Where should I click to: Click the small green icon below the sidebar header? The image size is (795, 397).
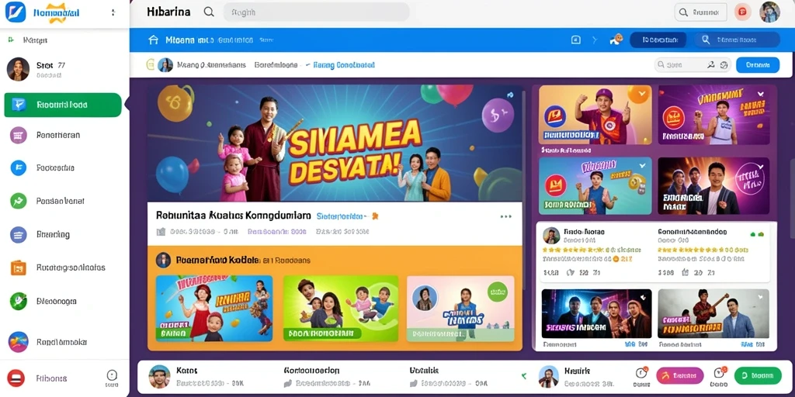[11, 39]
